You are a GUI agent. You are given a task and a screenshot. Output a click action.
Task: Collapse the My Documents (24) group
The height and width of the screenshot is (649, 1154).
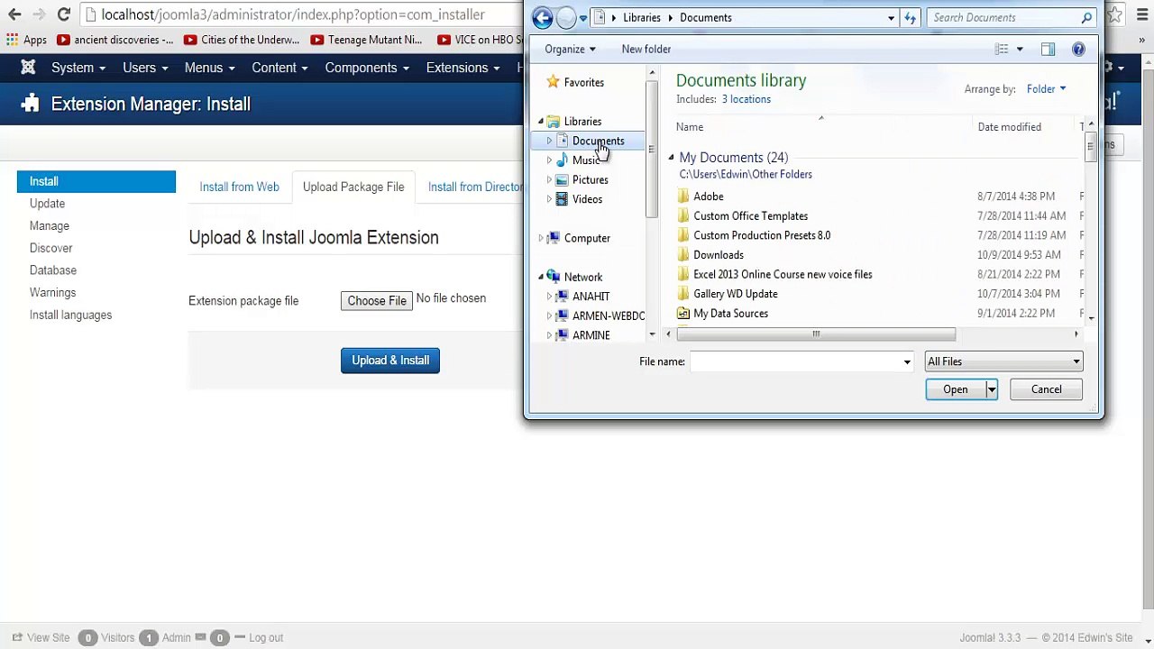671,158
